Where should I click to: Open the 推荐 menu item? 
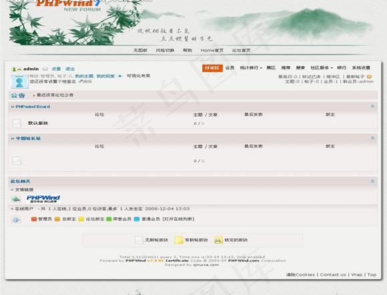coord(286,67)
